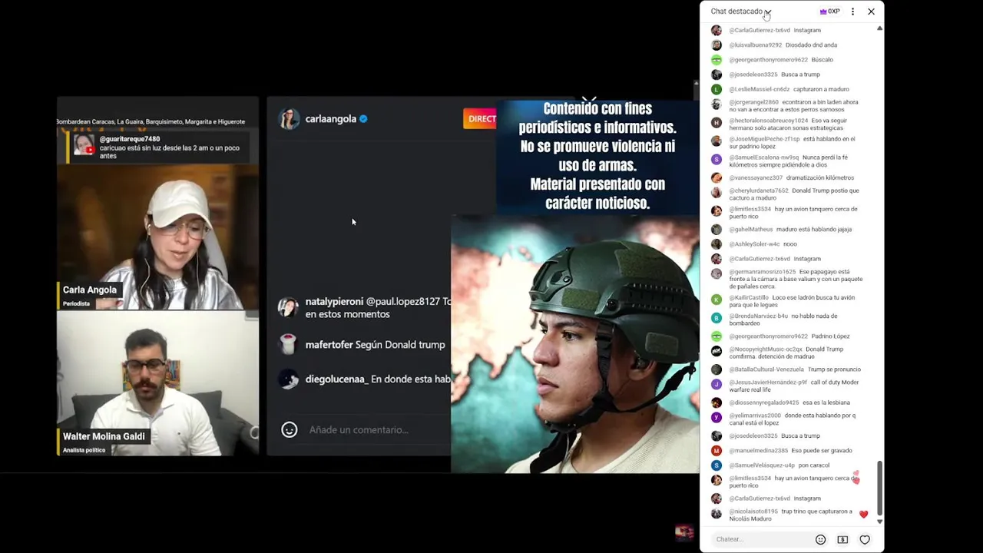Click @yelimarrivas2000's purple y avatar
Screen dimensions: 983x553
[x=717, y=417]
